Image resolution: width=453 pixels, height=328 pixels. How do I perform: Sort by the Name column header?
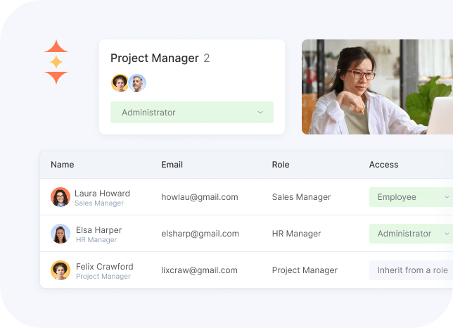(63, 165)
